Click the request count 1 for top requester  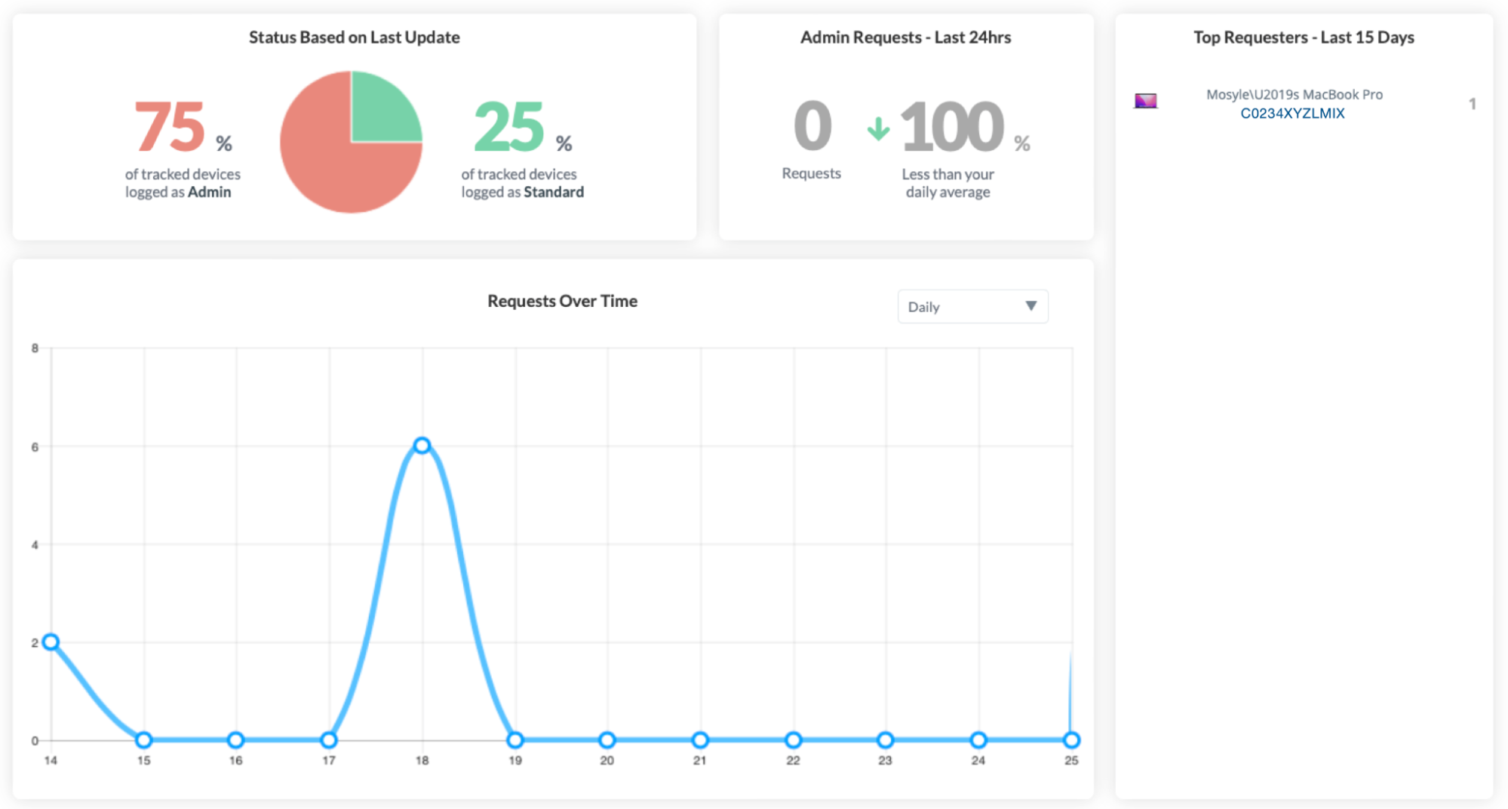[1472, 104]
